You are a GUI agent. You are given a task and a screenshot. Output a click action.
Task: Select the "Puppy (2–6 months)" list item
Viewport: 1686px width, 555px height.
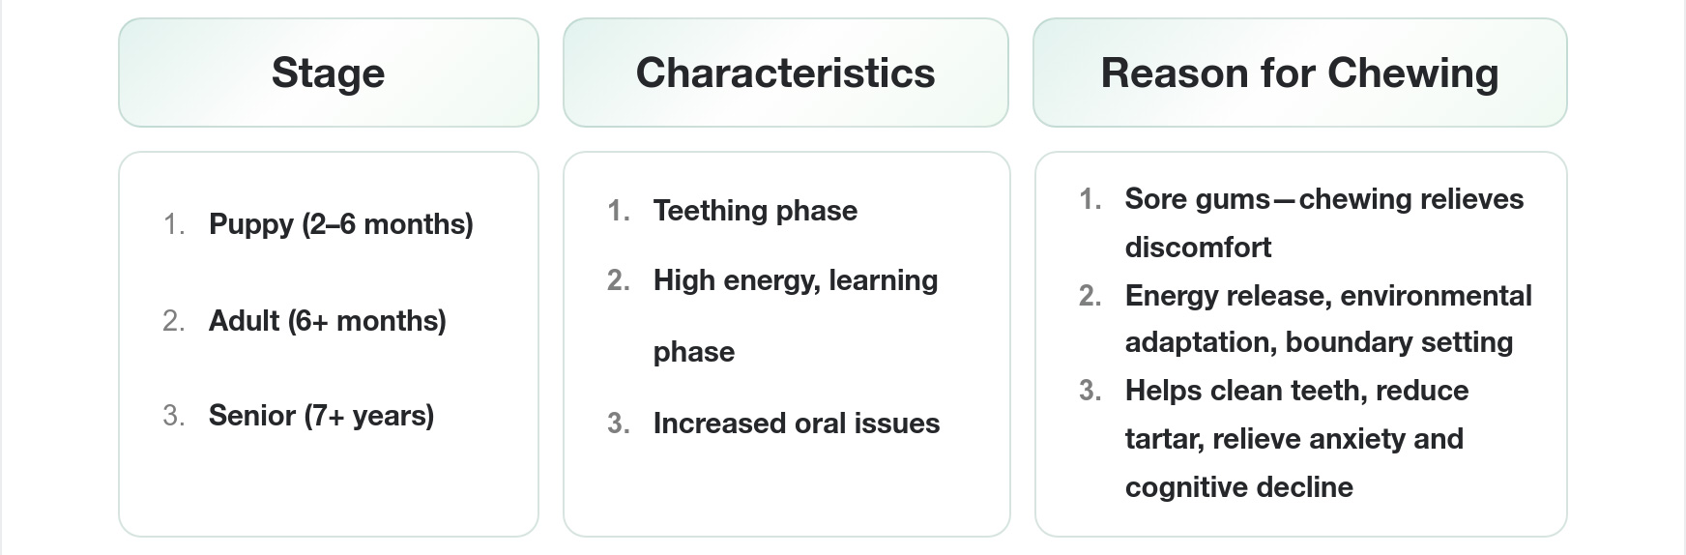click(x=340, y=224)
